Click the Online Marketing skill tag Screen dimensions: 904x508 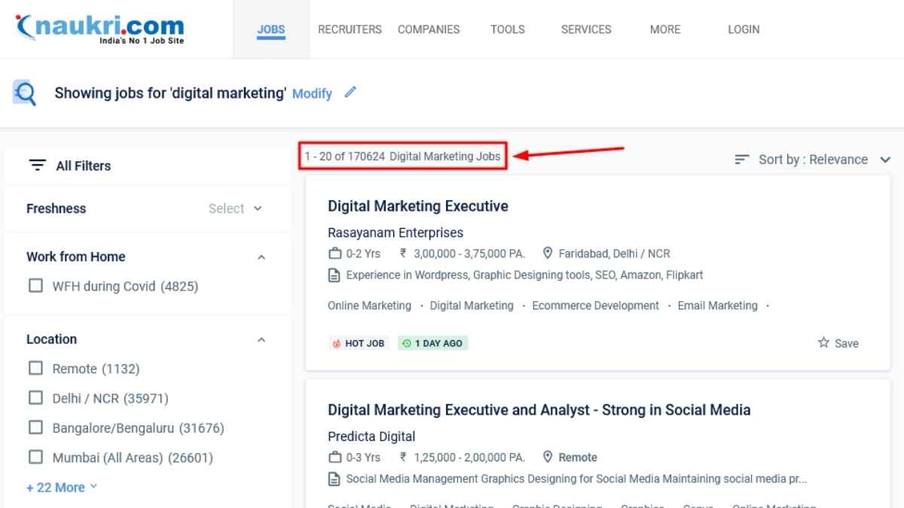[x=370, y=306]
